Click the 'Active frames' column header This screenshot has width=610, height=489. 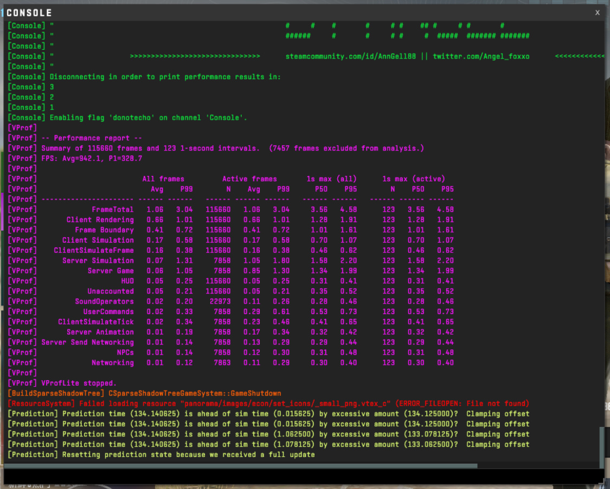(x=249, y=179)
